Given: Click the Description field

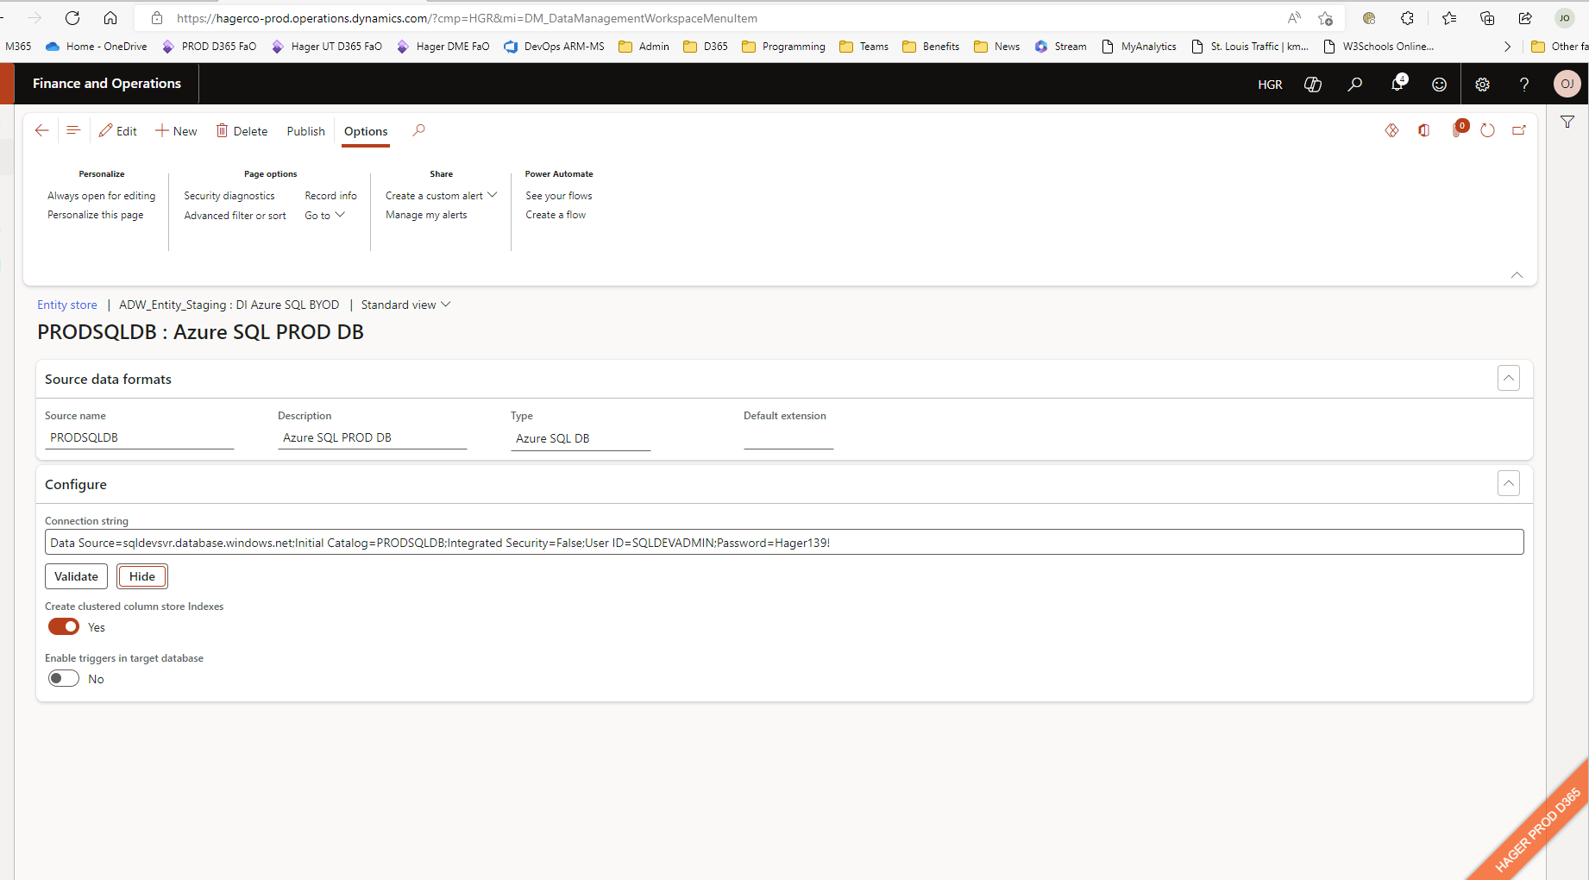Looking at the screenshot, I should coord(372,437).
